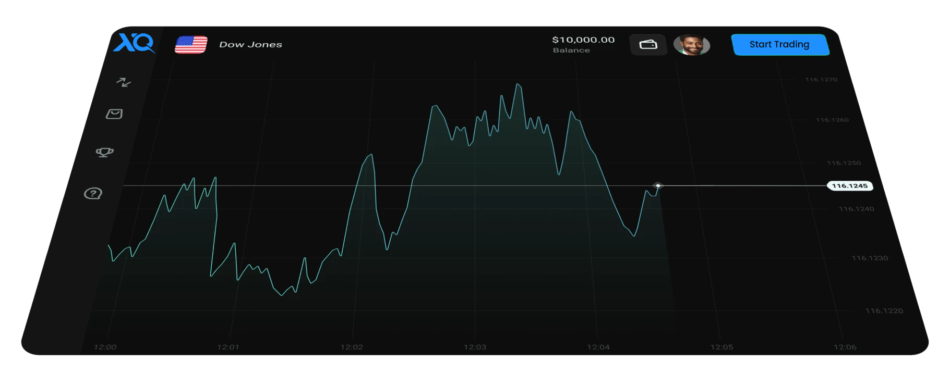
Task: Open the wallet icon next to balance
Action: [648, 45]
